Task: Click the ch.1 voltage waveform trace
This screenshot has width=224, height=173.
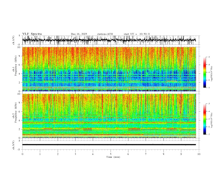Action: pos(109,40)
